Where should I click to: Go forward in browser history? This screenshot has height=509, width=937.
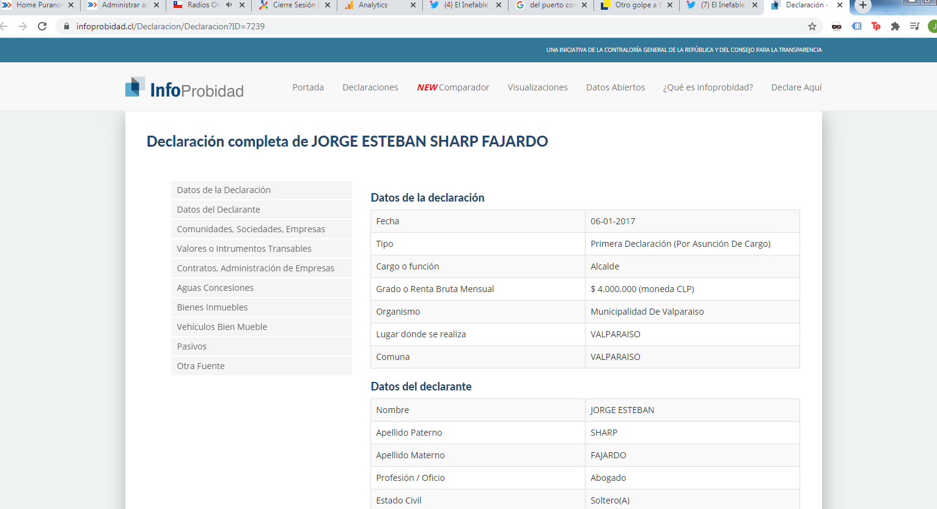[23, 26]
